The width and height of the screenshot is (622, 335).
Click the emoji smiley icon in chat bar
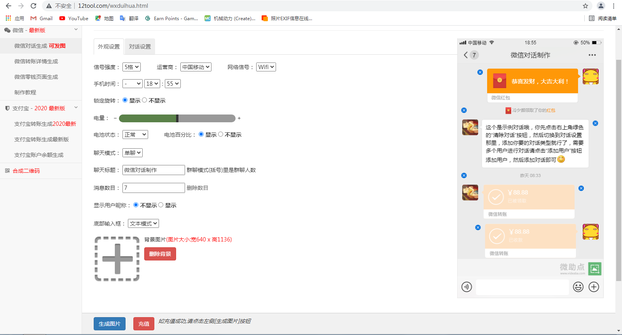[578, 287]
